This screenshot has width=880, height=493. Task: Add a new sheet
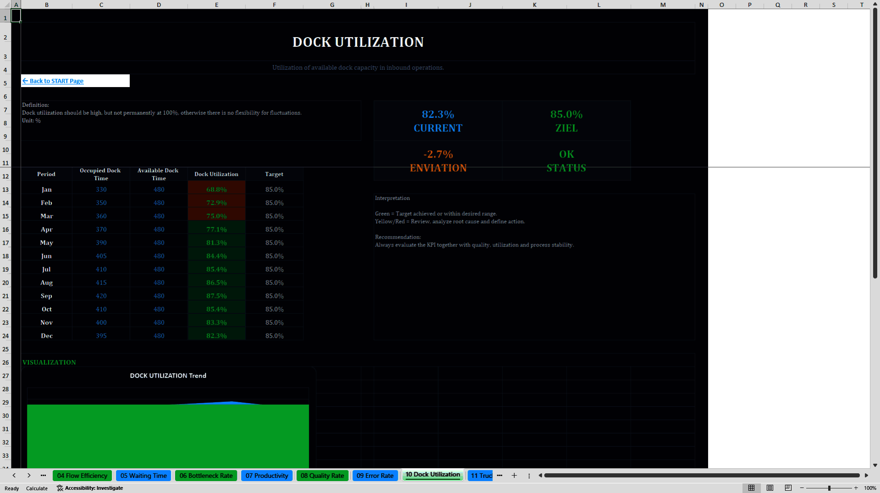(514, 476)
